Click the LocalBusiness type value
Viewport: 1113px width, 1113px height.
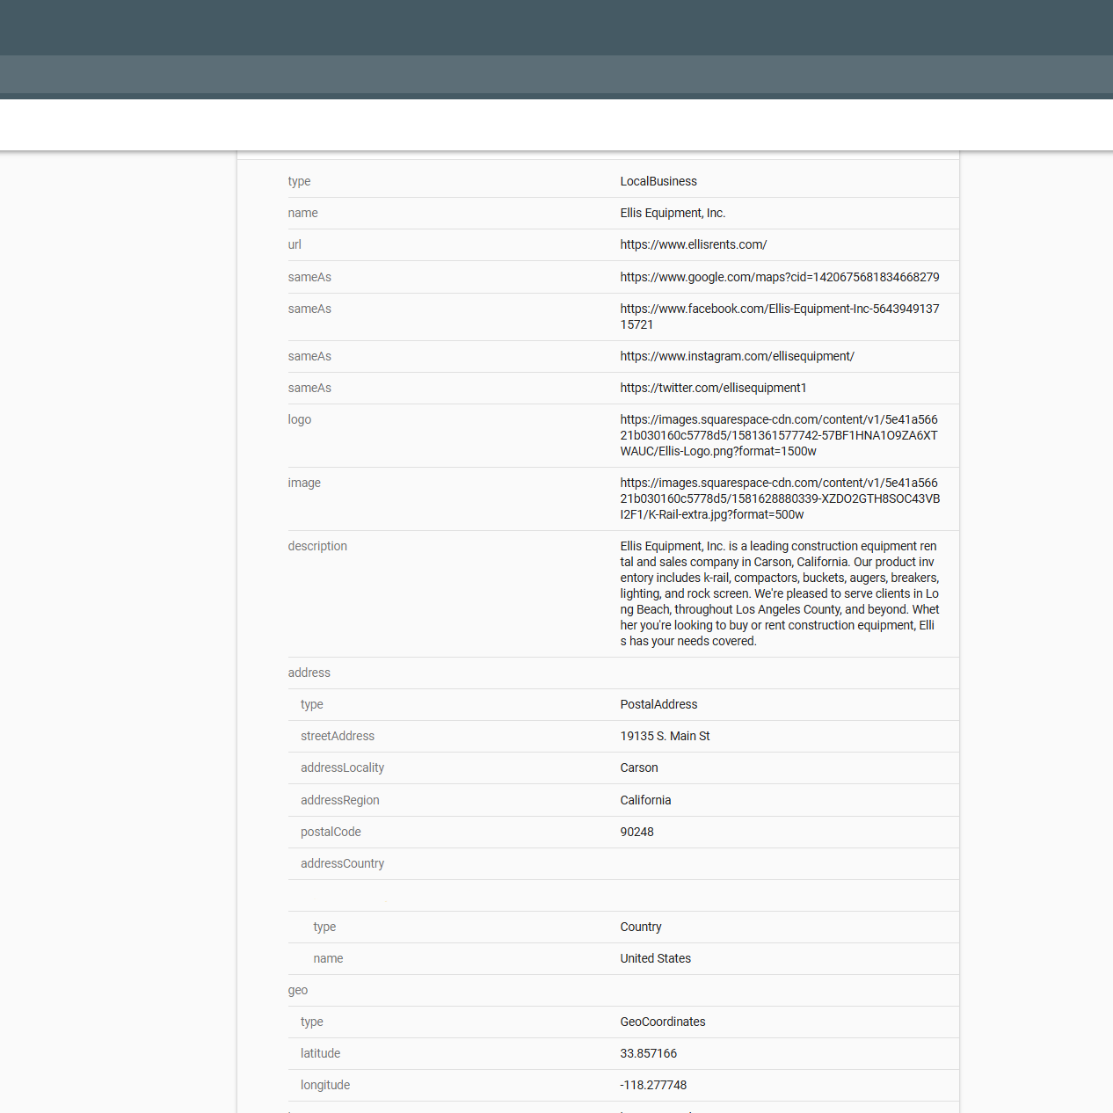(x=658, y=181)
